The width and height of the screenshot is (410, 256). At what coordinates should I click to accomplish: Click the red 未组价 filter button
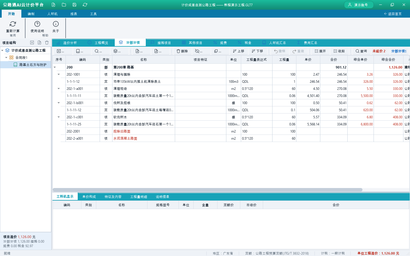(x=379, y=51)
